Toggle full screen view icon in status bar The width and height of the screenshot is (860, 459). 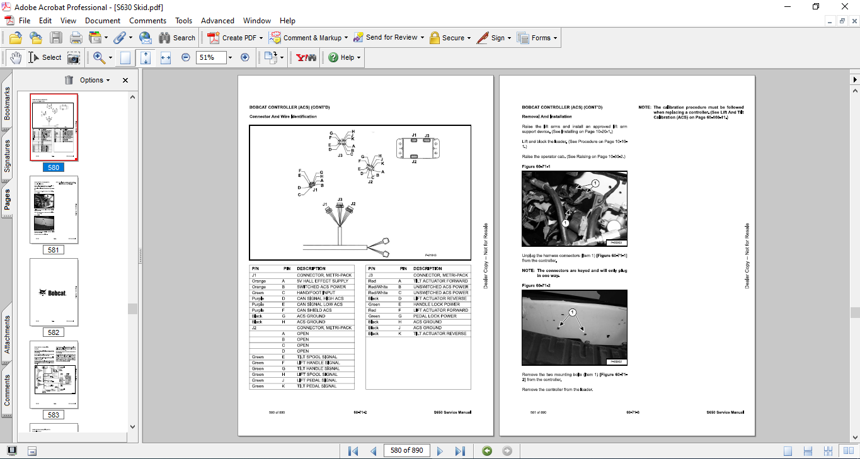coord(12,451)
